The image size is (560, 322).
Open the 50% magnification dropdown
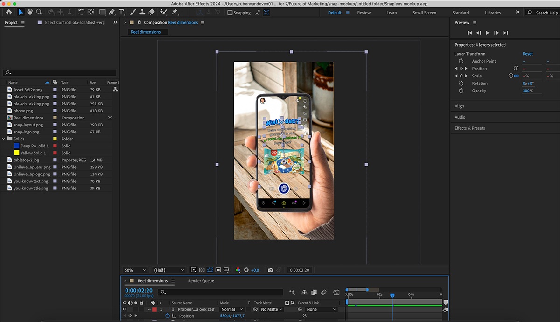(135, 270)
